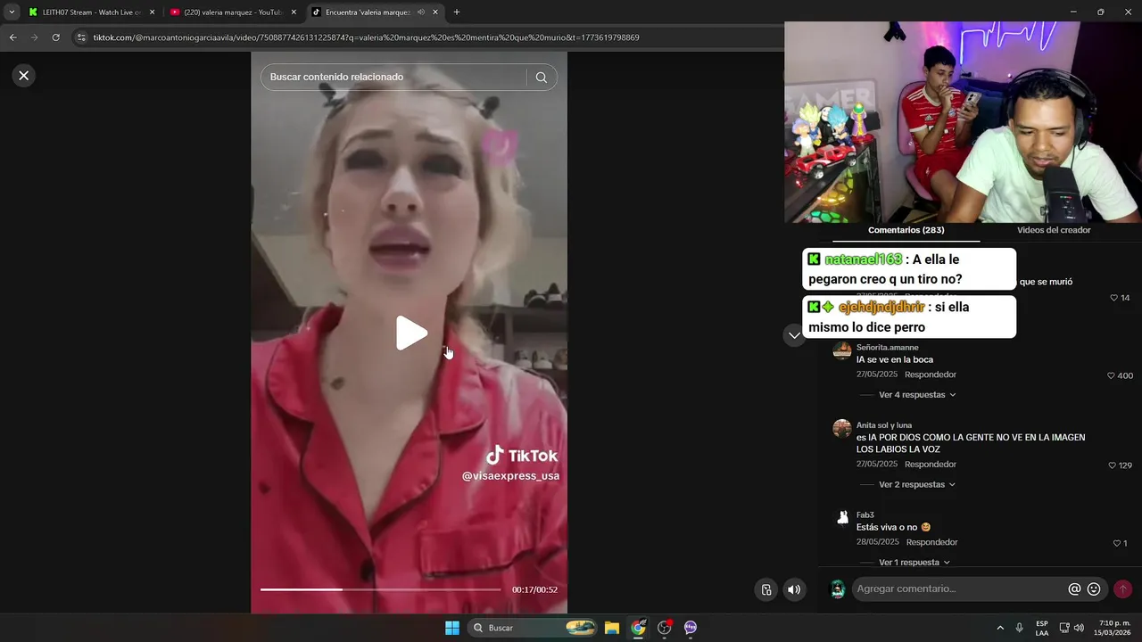Expand 'Ver 4 respuestas' replies
1142x642 pixels.
tap(917, 395)
